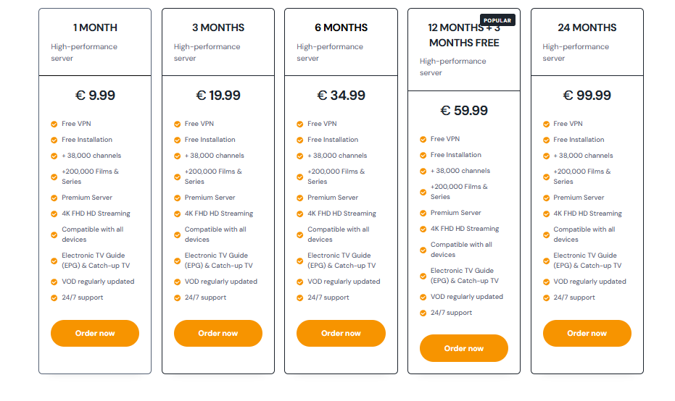Click Order now for 1 Month plan
Screen dimensions: 675x401
click(x=95, y=333)
